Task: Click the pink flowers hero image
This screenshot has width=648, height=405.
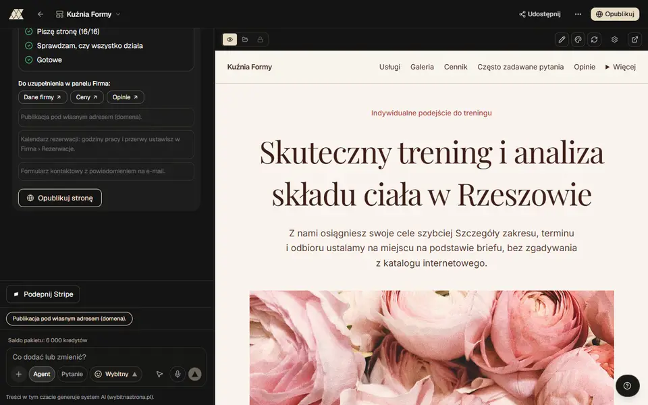Action: point(431,348)
